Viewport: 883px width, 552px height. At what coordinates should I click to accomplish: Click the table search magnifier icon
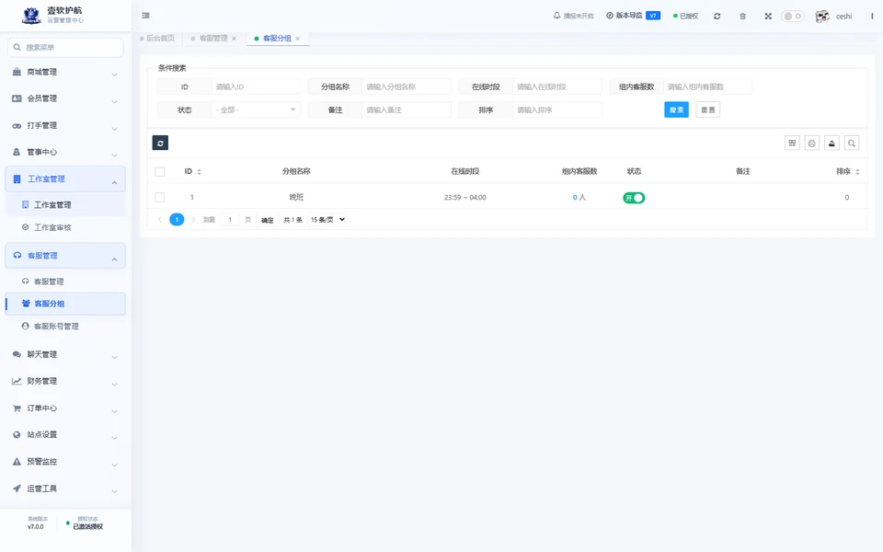pyautogui.click(x=852, y=144)
